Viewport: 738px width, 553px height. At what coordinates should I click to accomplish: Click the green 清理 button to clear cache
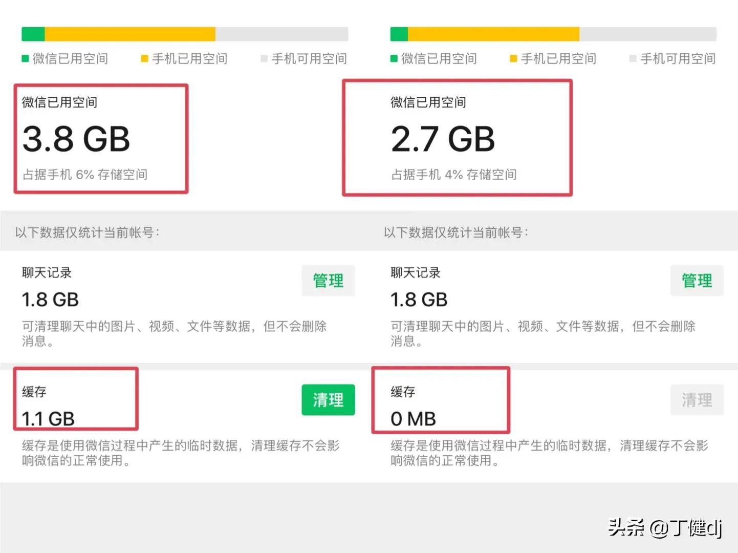click(x=328, y=400)
